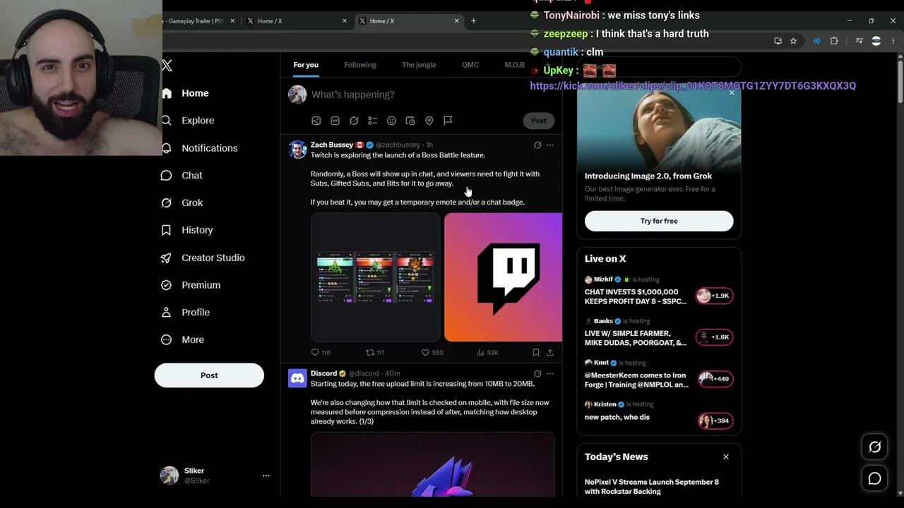Add a GIF in the post composer
904x508 pixels.
pos(335,121)
